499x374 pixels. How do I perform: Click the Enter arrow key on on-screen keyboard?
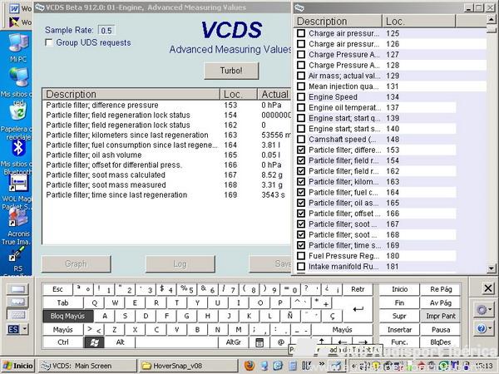(x=358, y=309)
